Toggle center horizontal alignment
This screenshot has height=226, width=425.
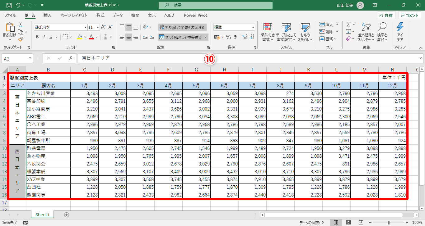pos(129,37)
